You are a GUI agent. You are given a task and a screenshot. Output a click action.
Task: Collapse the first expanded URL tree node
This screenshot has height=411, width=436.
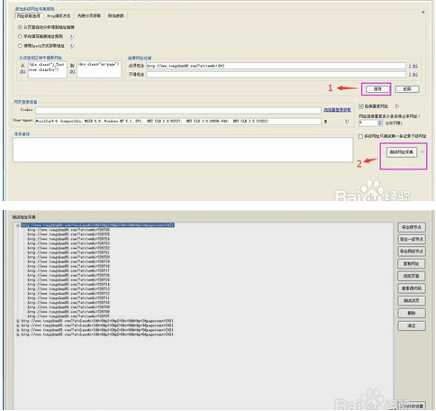[x=18, y=225]
